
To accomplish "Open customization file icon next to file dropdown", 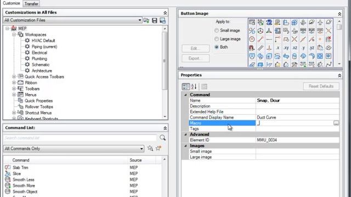I will click(x=146, y=20).
